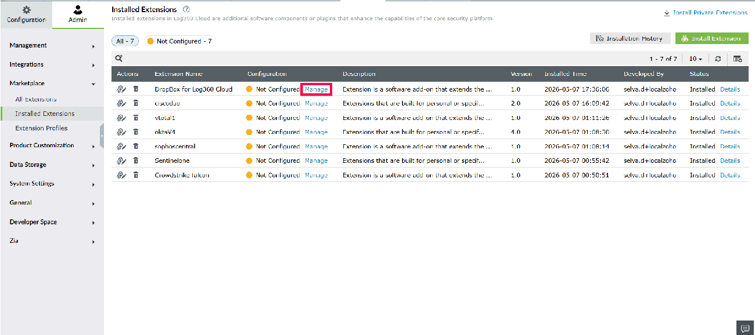Open All Extensions in Marketplace
755x335 pixels.
coord(36,99)
